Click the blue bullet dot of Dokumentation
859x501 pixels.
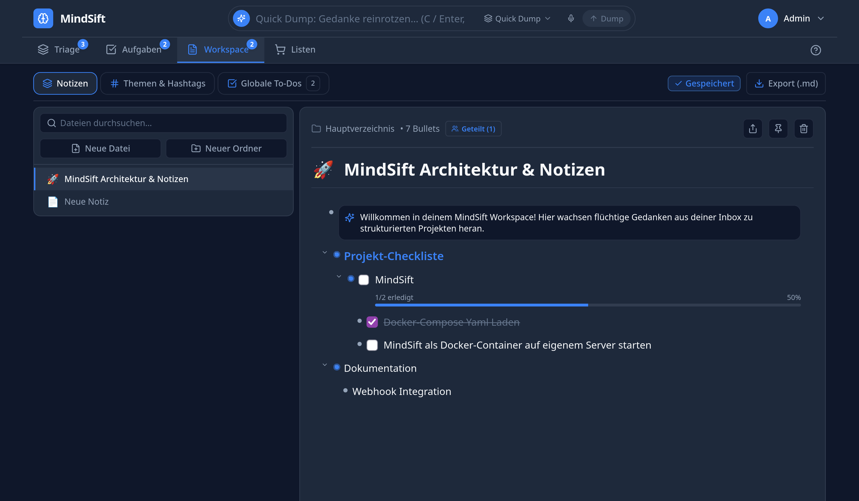(x=337, y=367)
